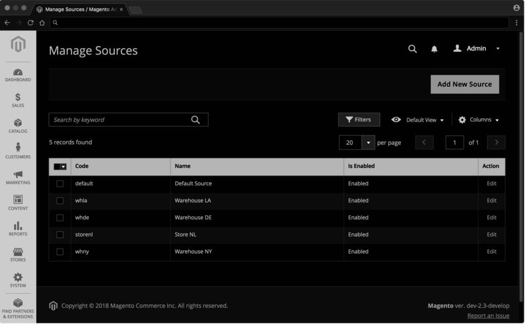Image resolution: width=525 pixels, height=324 pixels.
Task: Click the Add New Source button
Action: (464, 84)
